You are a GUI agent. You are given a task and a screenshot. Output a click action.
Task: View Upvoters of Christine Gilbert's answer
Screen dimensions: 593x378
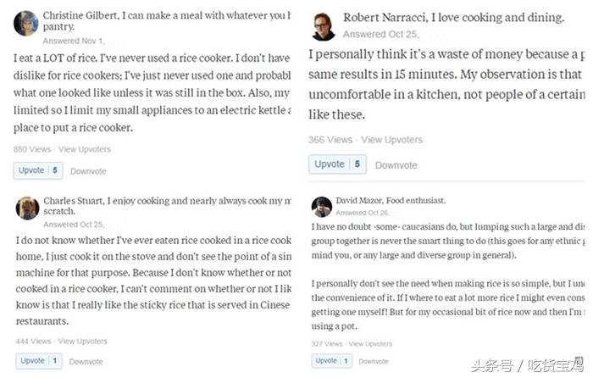[83, 149]
